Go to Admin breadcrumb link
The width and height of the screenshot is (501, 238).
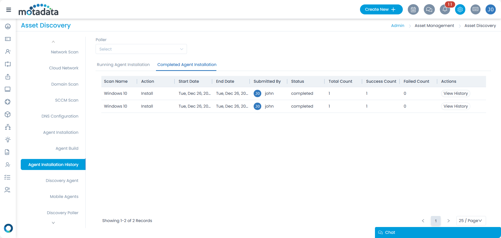coord(398,26)
